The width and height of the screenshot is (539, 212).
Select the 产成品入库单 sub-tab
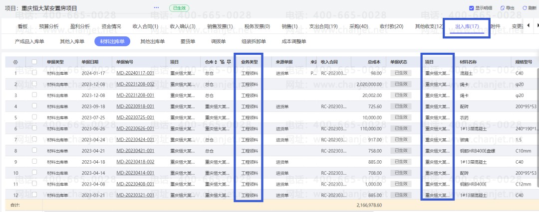(29, 41)
